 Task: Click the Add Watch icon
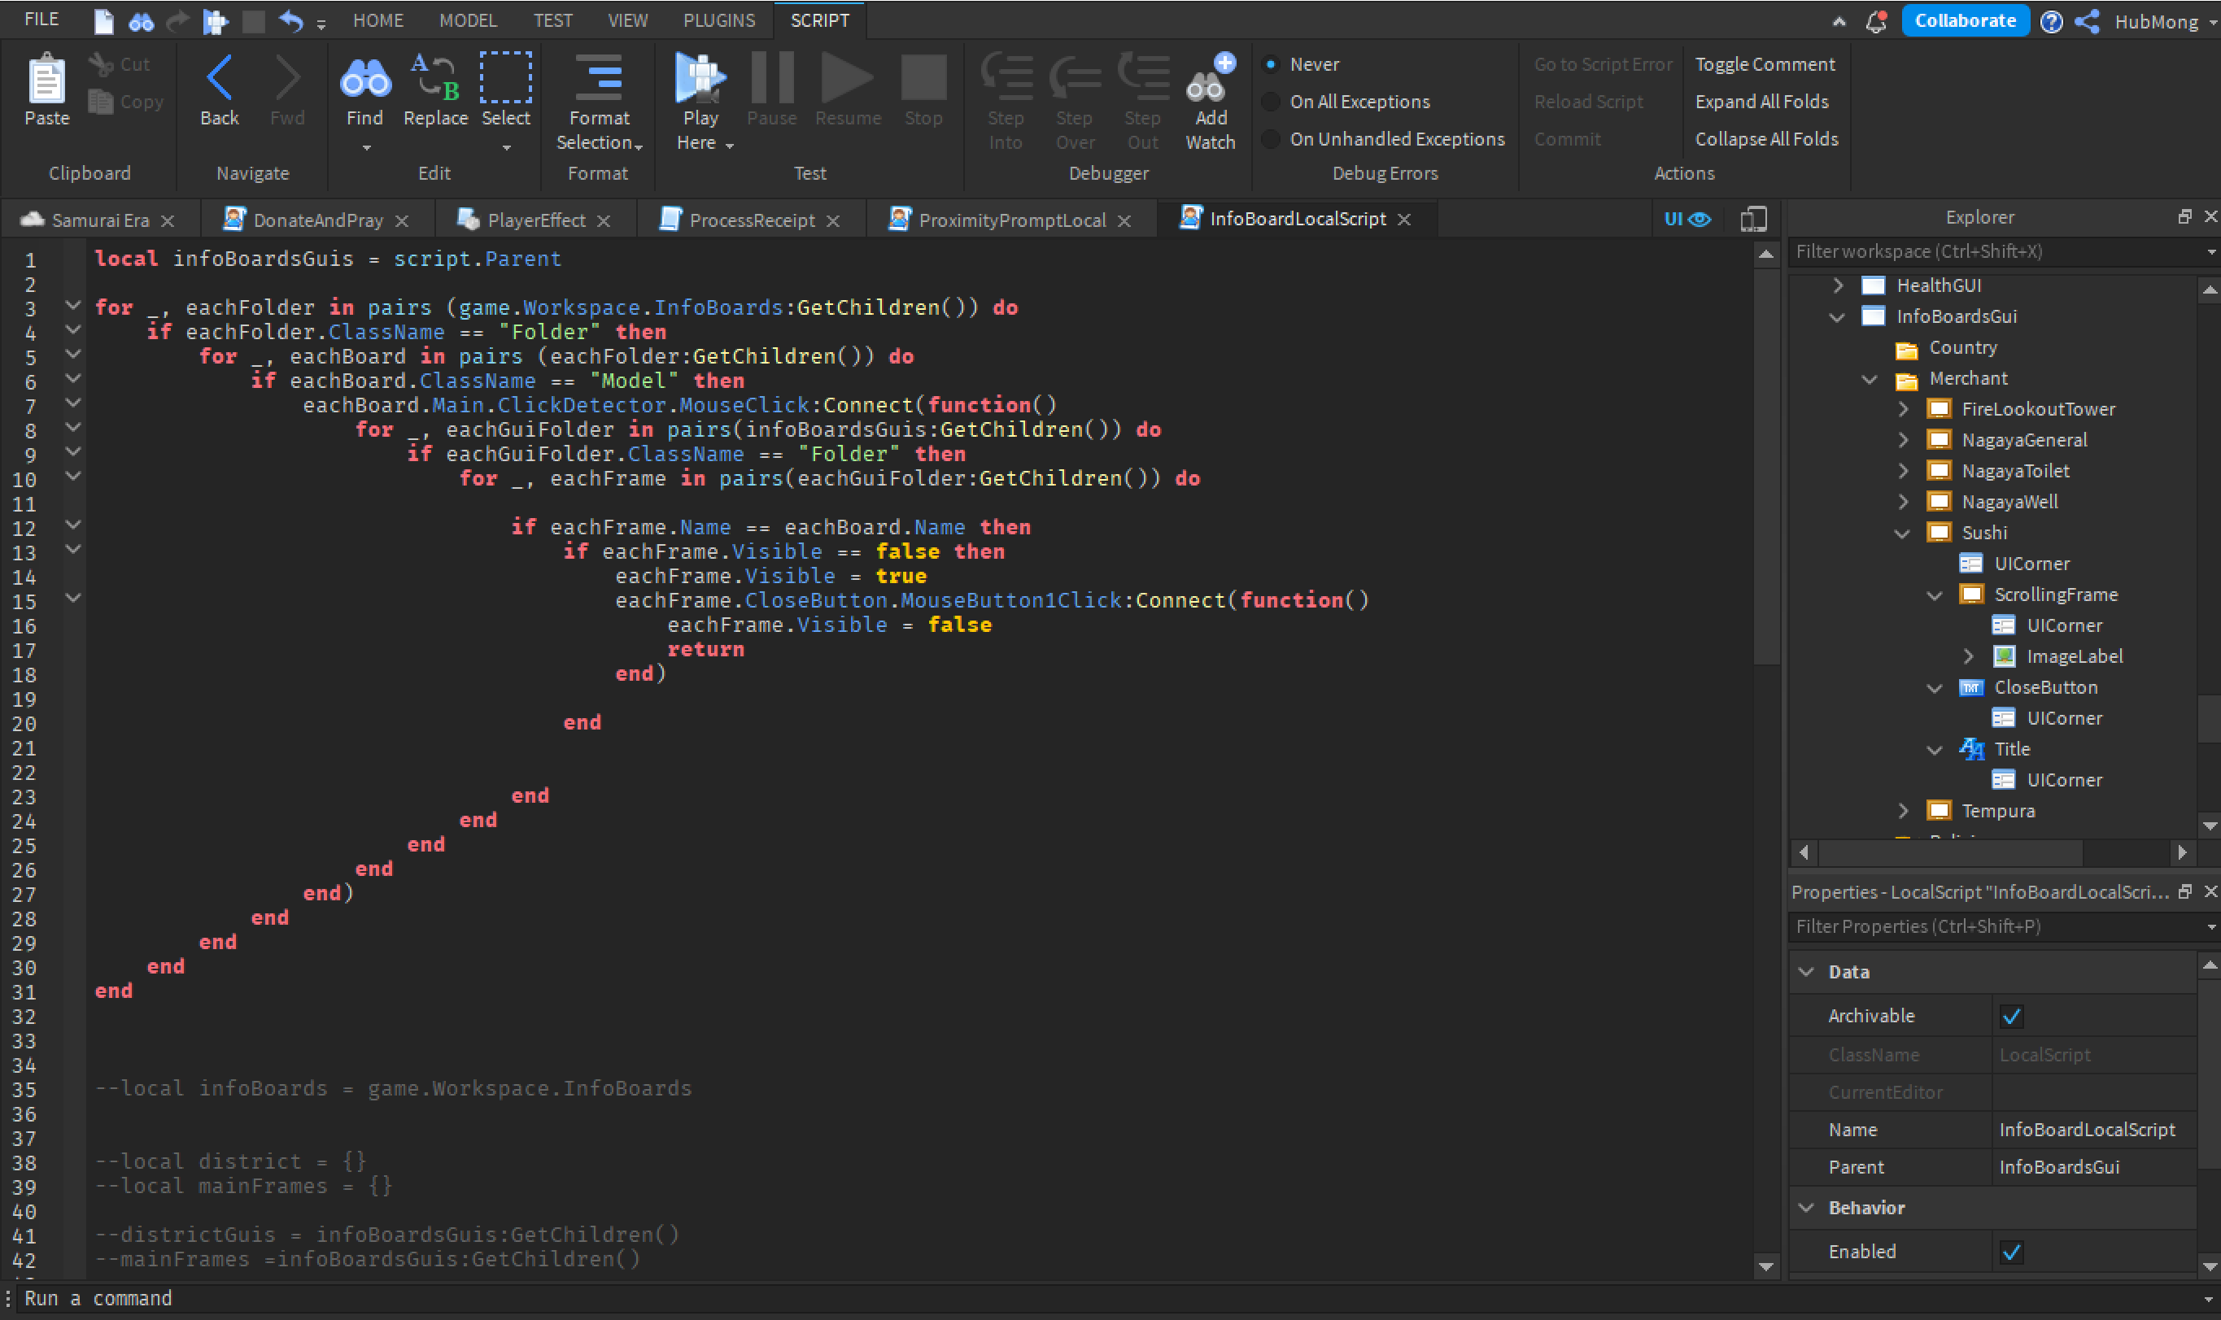(1210, 79)
